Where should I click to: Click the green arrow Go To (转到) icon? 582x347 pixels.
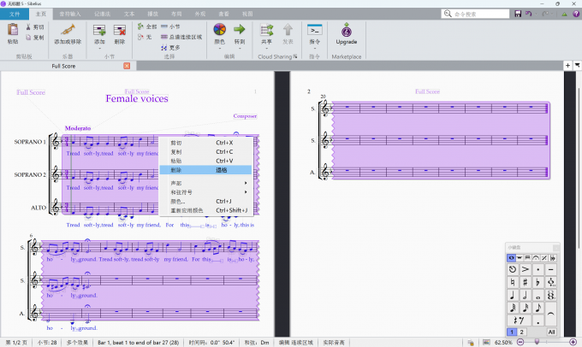pyautogui.click(x=240, y=29)
